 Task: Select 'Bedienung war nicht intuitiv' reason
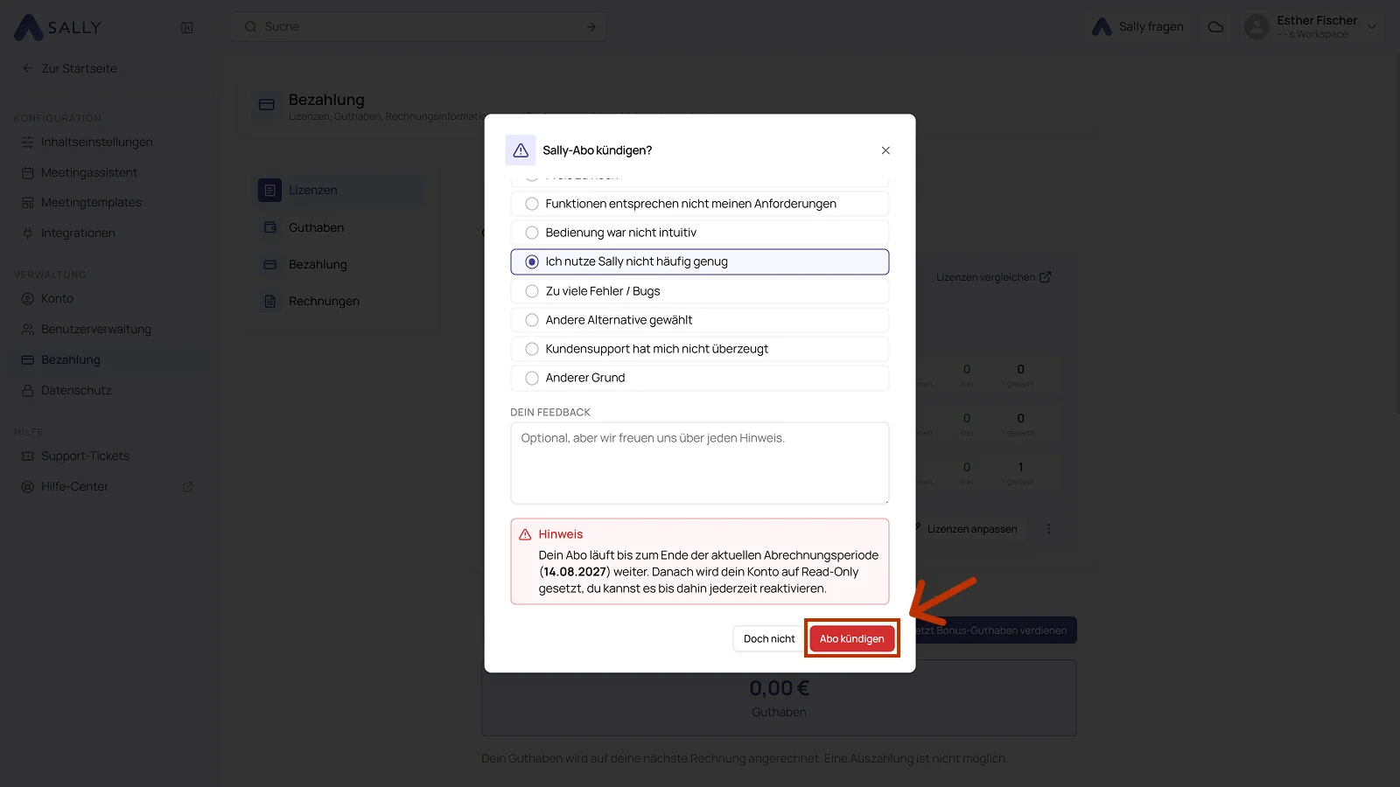pyautogui.click(x=700, y=233)
